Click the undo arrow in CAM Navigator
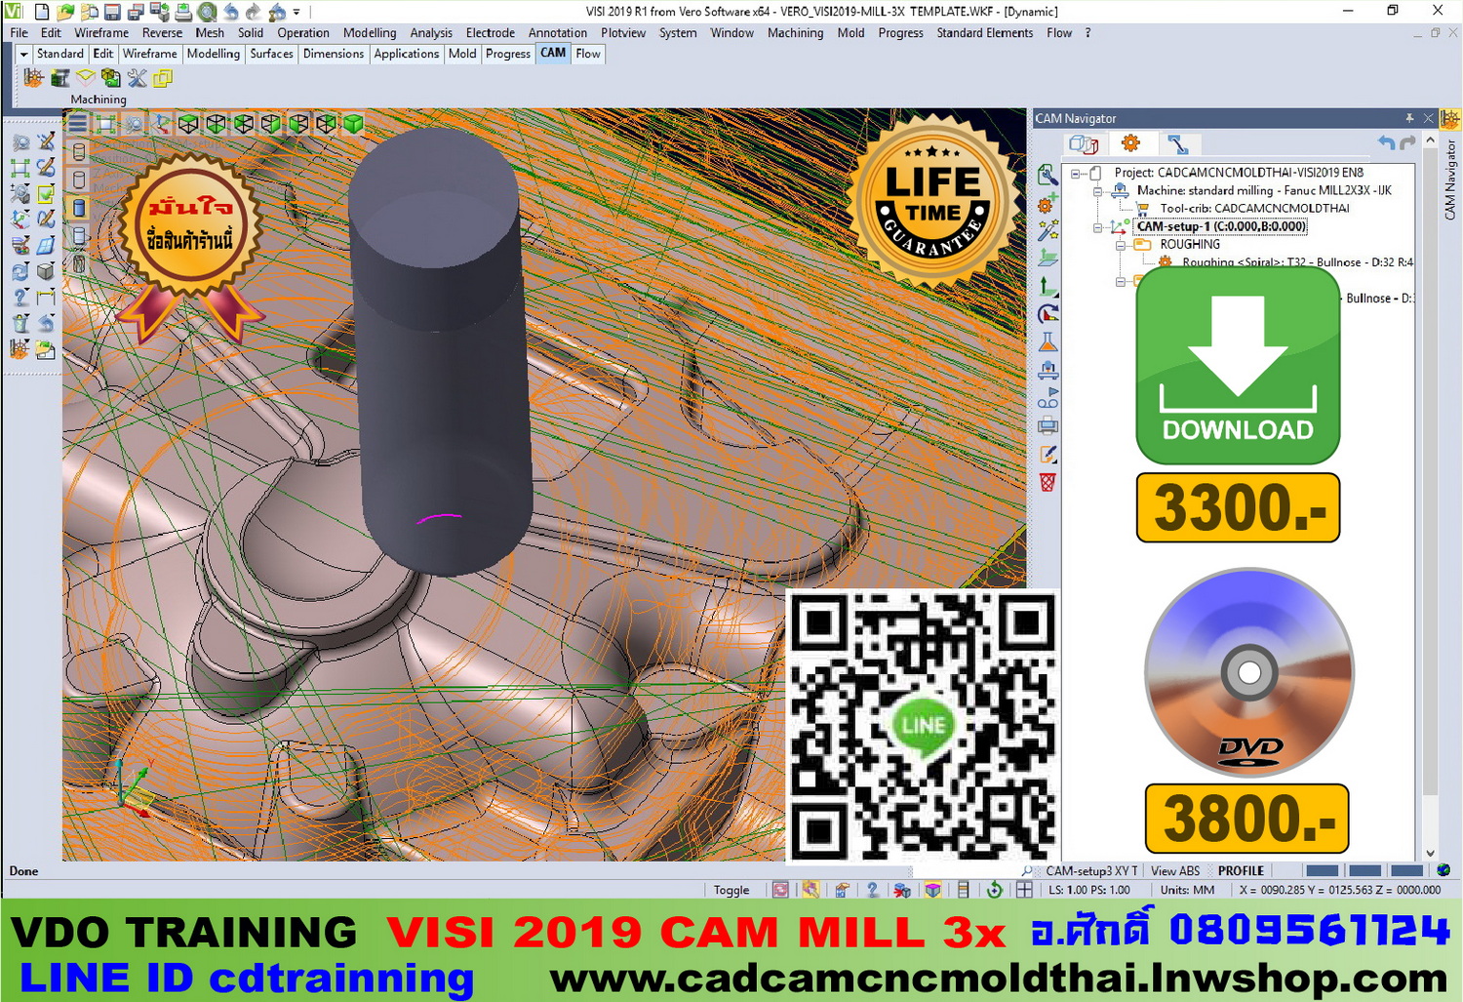Screen dimensions: 1463x1002 (1386, 143)
